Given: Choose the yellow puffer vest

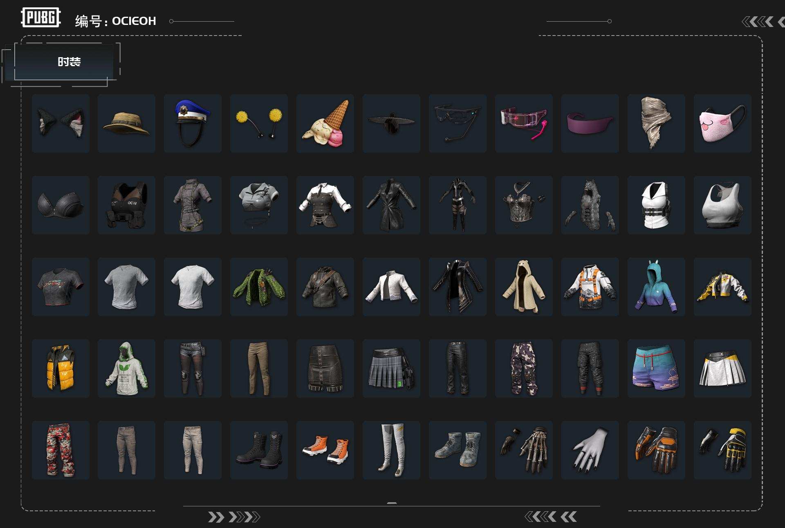Looking at the screenshot, I should pos(61,368).
